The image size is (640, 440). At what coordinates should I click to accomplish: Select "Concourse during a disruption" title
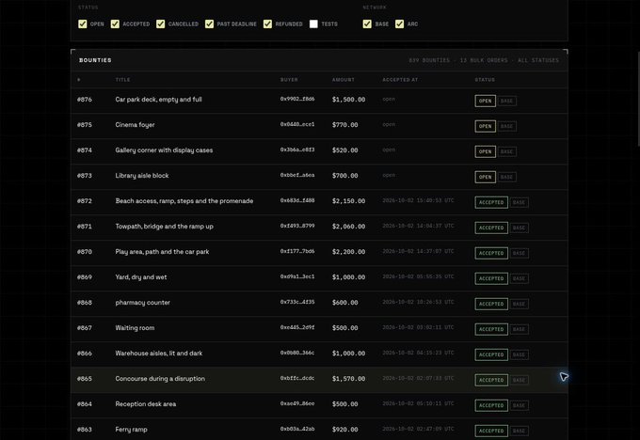coord(160,379)
